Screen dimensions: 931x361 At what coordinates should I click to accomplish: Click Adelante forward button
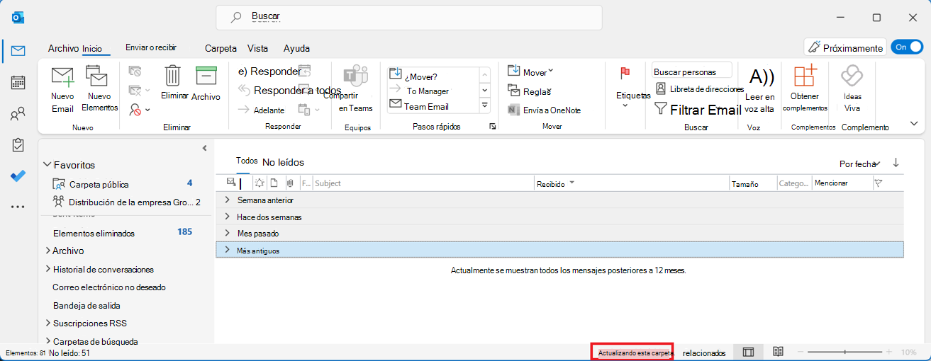[261, 110]
